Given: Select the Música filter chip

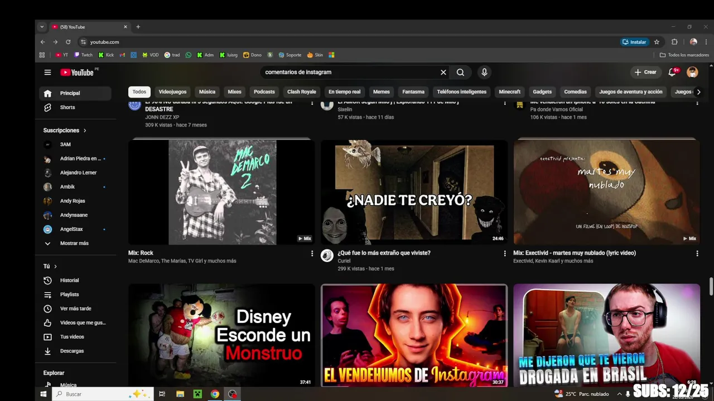Looking at the screenshot, I should (x=207, y=92).
